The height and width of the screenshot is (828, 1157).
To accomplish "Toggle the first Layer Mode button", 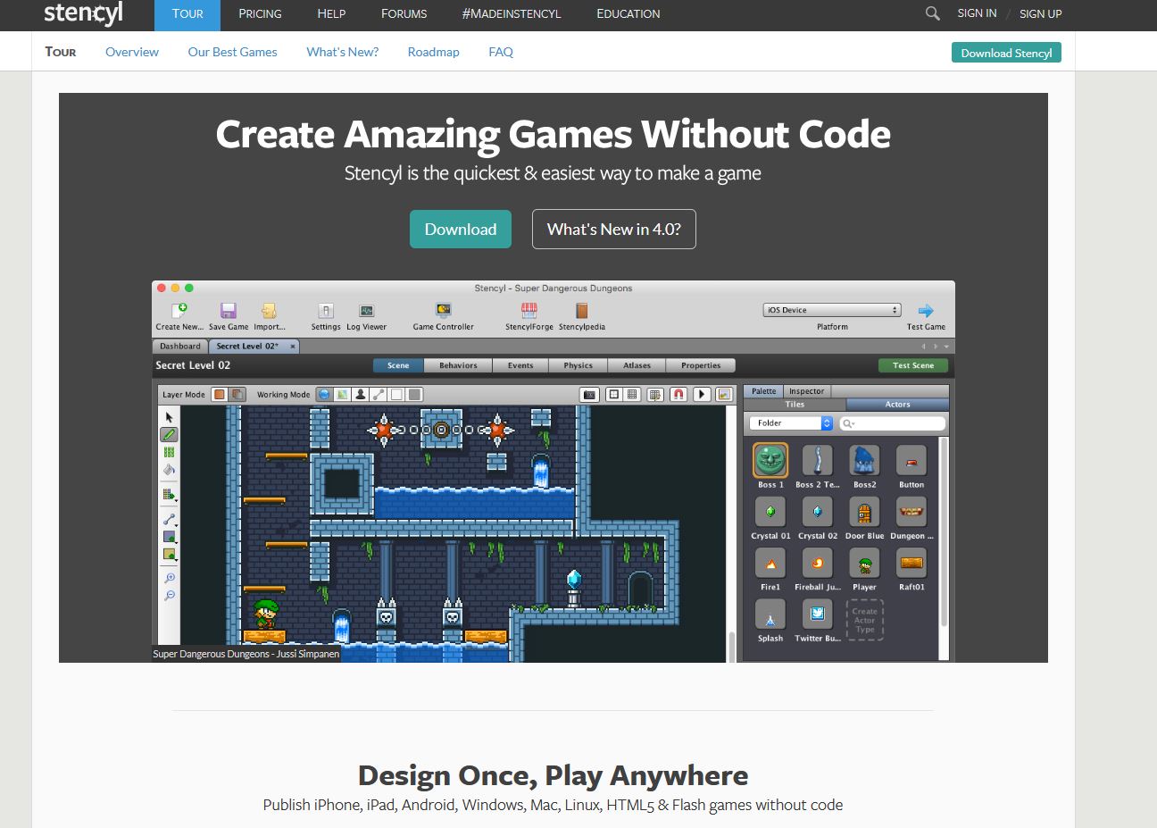I will [220, 394].
